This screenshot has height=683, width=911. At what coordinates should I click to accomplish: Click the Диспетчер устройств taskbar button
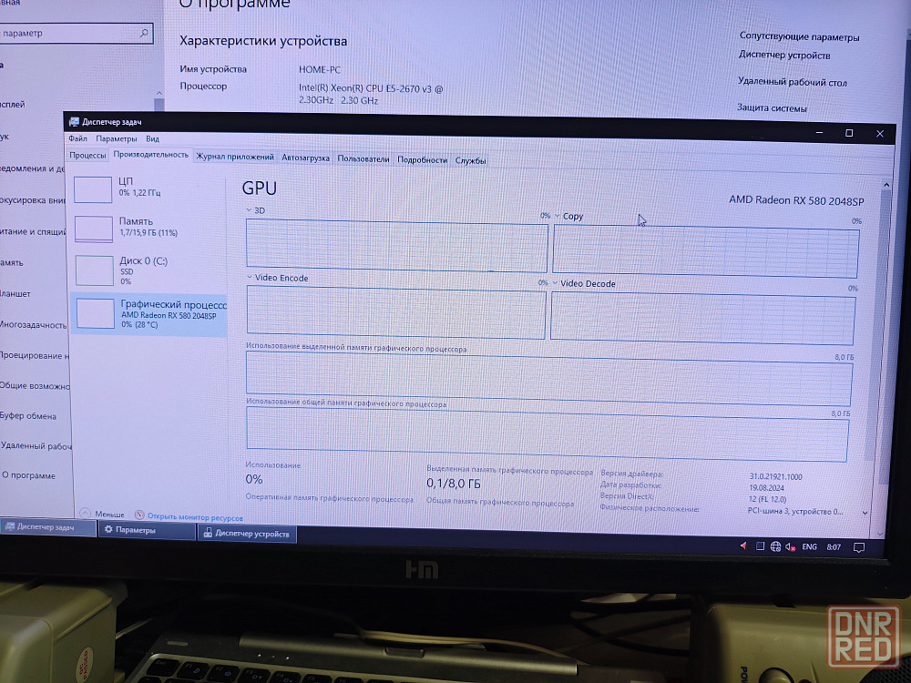pyautogui.click(x=247, y=533)
